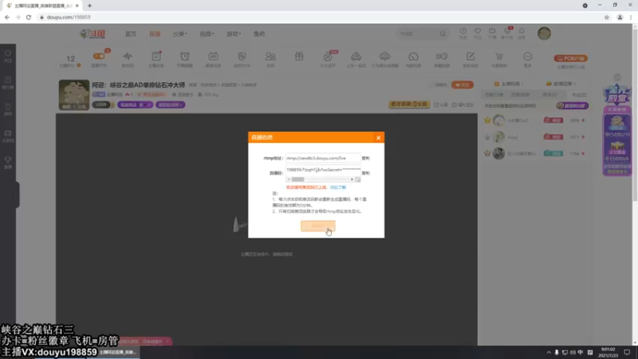Reload the page with browser refresh button
The height and width of the screenshot is (359, 638).
(29, 17)
